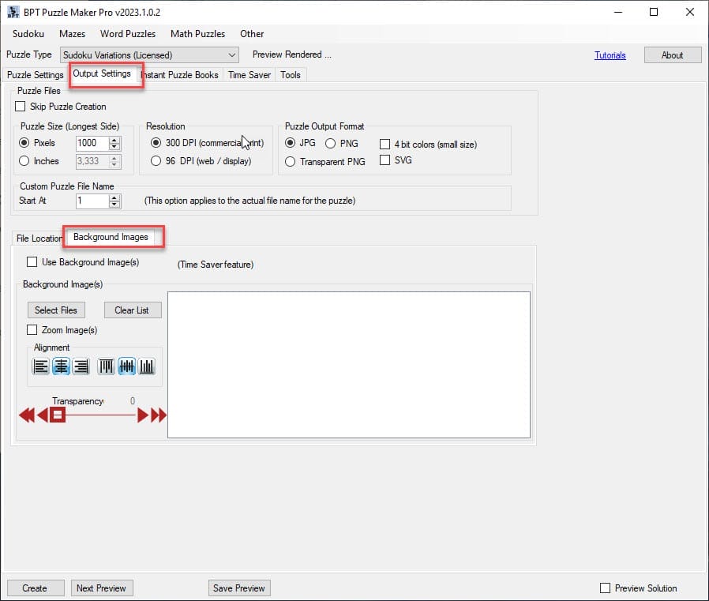Select the 96 DPI resolution option

(156, 161)
